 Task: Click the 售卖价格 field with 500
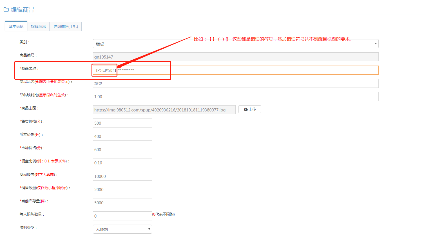(122, 123)
